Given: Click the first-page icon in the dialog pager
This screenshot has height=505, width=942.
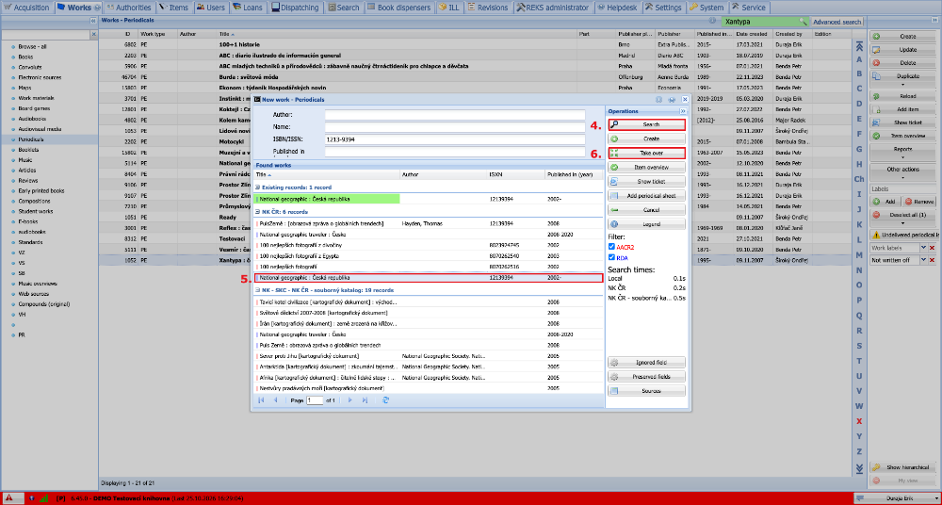Looking at the screenshot, I should coord(261,399).
